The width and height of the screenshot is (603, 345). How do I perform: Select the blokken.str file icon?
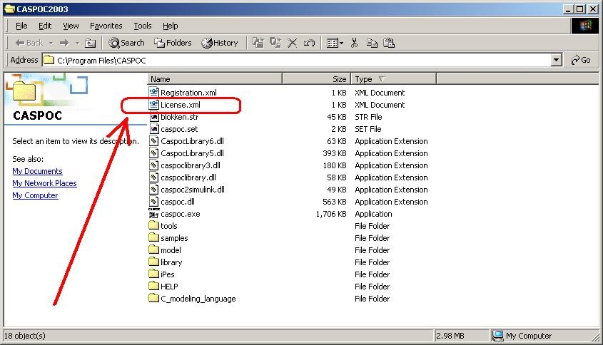point(154,117)
